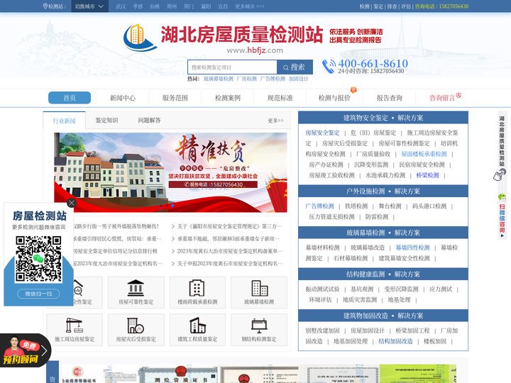
Task: Click sidebar hand-pointer icon
Action: pos(500,174)
